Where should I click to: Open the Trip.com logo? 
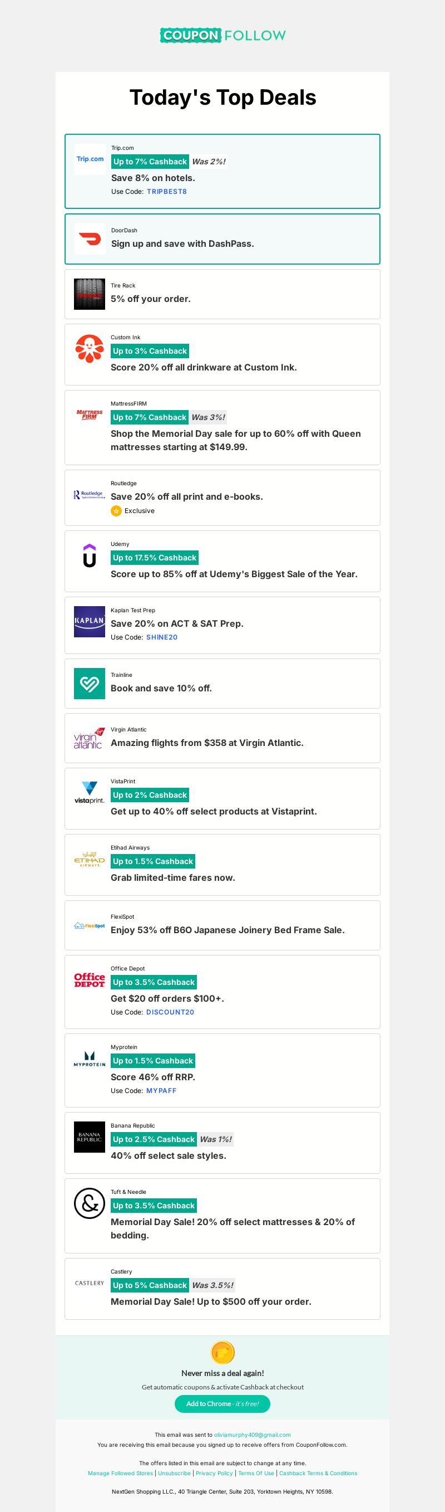tap(90, 159)
